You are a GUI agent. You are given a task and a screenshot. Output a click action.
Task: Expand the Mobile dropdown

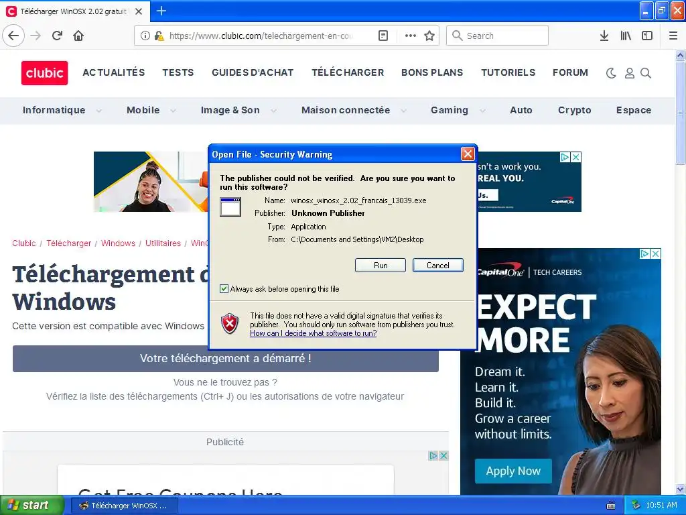[174, 111]
